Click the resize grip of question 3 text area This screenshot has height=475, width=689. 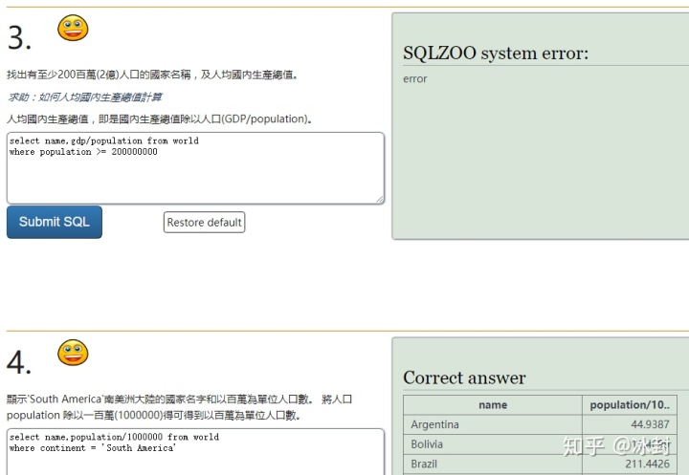380,200
